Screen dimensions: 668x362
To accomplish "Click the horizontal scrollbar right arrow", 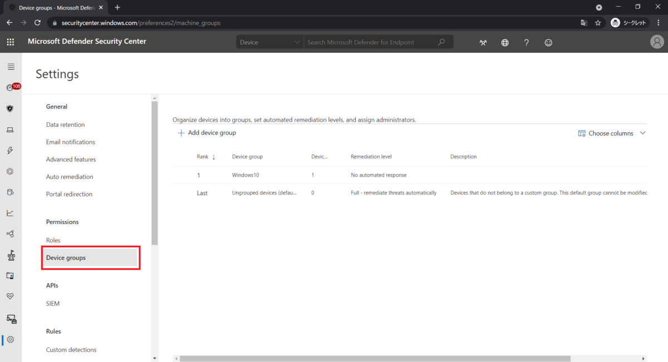I will (644, 359).
